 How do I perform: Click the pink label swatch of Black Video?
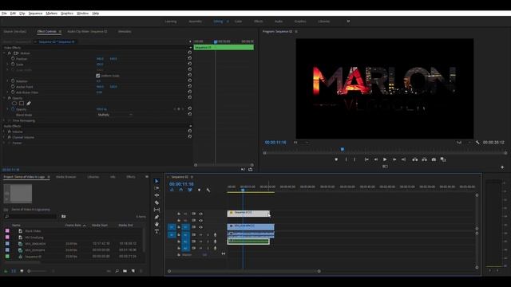tap(7, 230)
